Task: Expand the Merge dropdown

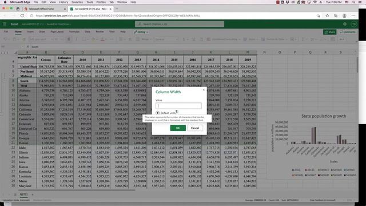Action: click(151, 39)
